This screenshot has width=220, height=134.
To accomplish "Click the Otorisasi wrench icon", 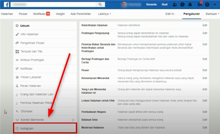I will [17, 111].
